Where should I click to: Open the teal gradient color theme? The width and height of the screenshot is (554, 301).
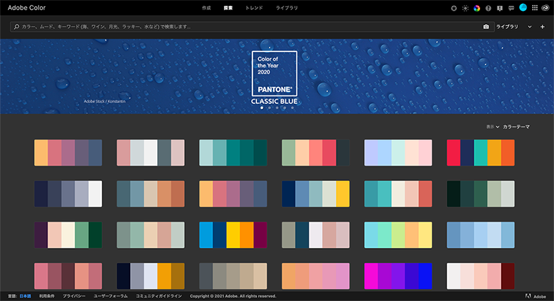[x=233, y=153]
